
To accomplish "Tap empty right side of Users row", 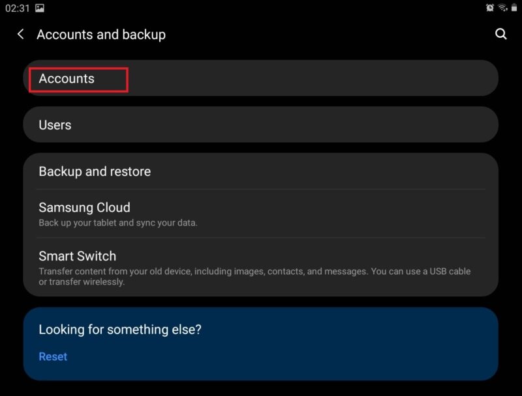I will click(x=366, y=125).
